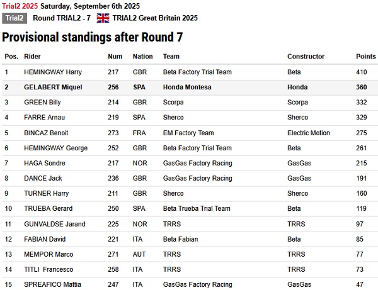Viewport: 378px width, 290px height.
Task: Click the Team column header
Action: pos(171,57)
